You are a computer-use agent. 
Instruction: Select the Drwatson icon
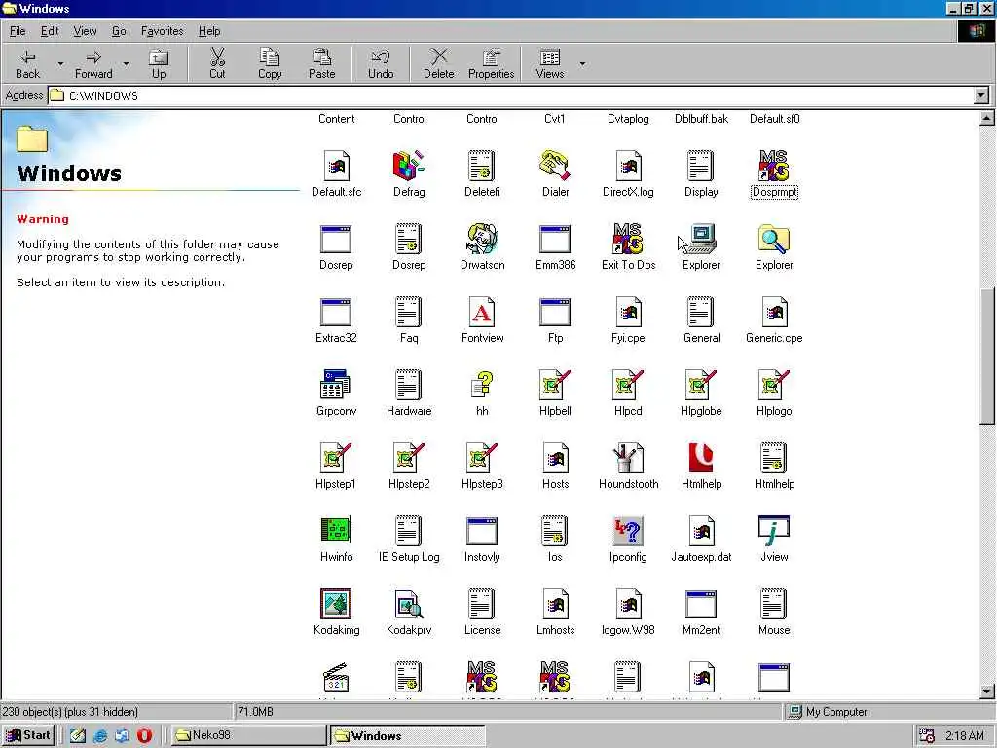pos(482,239)
